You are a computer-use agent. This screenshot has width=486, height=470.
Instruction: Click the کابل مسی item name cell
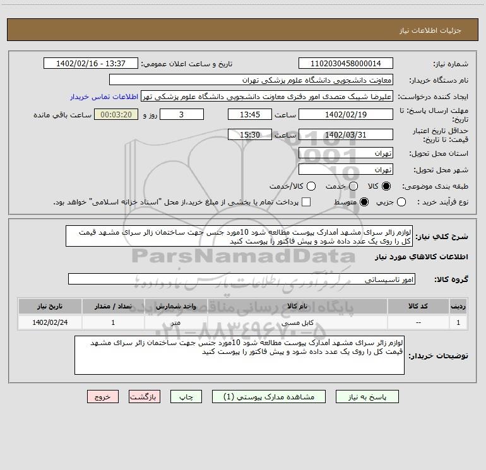297,322
